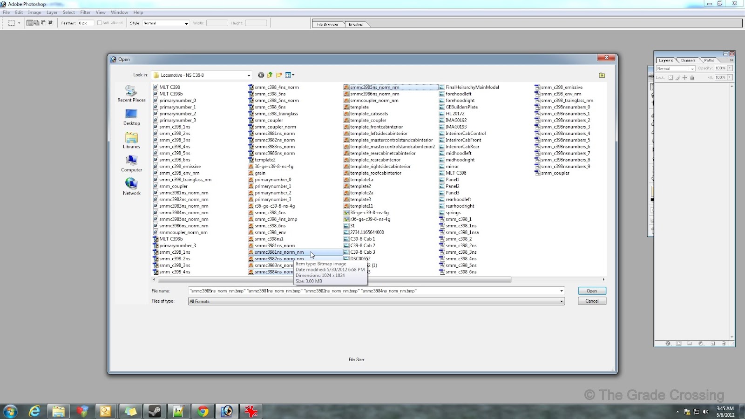
Task: Click the taskbar clock showing 3:45 AM
Action: coord(725,412)
